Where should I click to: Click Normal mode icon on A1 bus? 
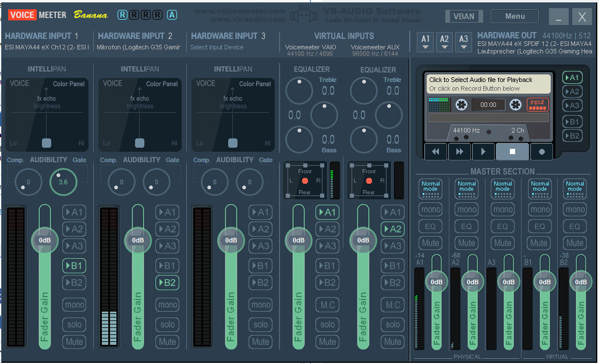click(431, 189)
